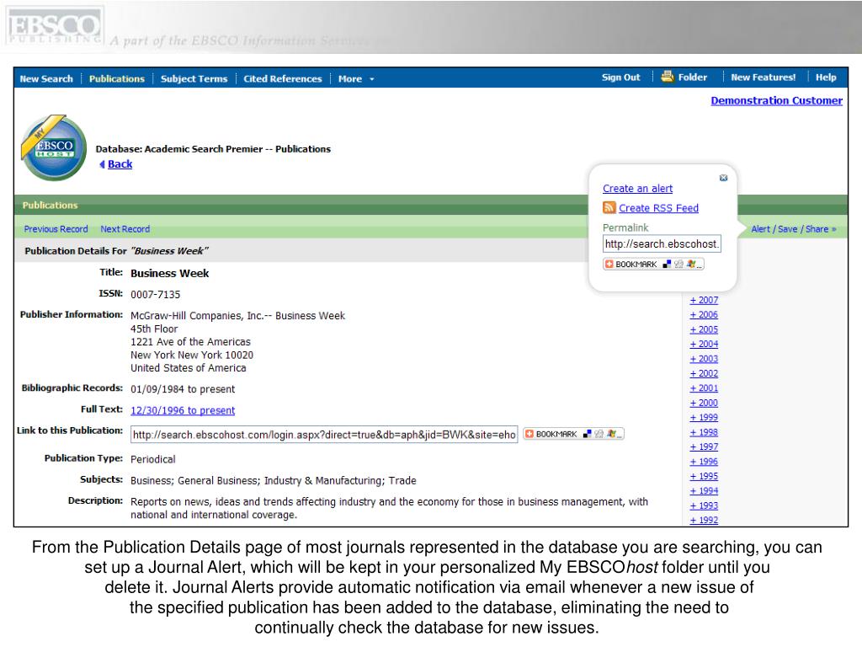Expand the 2007 issues list
The image size is (862, 647).
click(x=704, y=301)
